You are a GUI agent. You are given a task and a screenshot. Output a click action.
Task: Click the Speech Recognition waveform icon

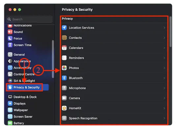[x=64, y=118]
